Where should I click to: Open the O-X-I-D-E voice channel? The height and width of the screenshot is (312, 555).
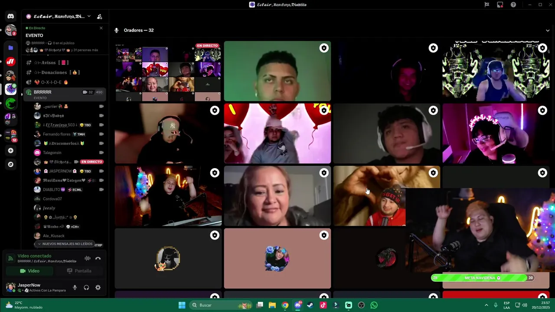(x=65, y=82)
